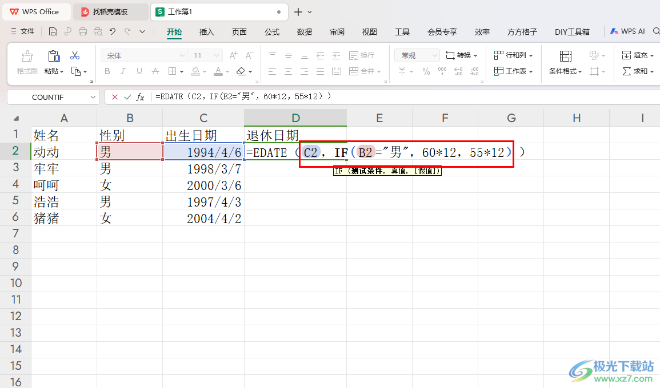Open the 行和列 rows and columns dropdown

coord(513,55)
